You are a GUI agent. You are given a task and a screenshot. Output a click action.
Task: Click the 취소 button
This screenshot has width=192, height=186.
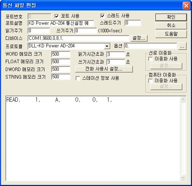click(171, 25)
